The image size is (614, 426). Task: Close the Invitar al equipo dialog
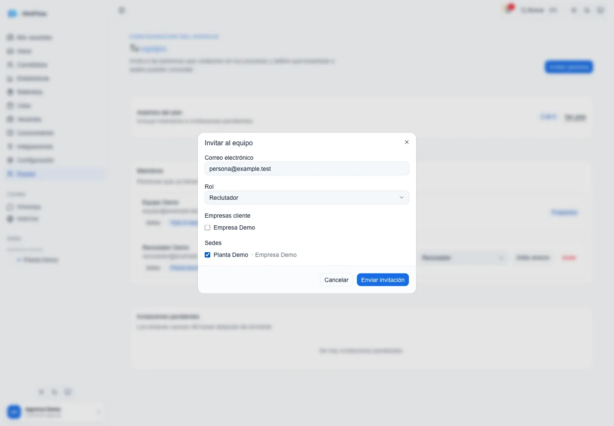tap(407, 142)
